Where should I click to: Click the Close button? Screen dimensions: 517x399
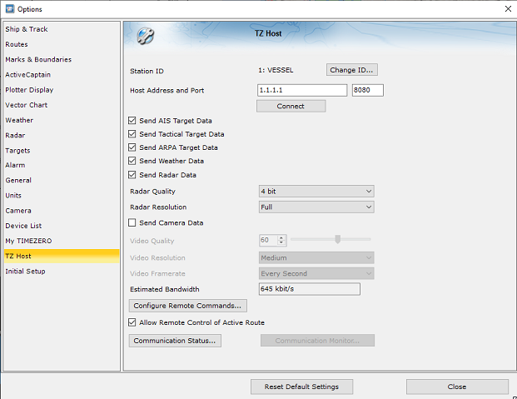click(x=457, y=387)
